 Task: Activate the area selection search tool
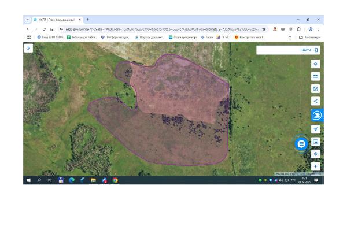(x=315, y=89)
